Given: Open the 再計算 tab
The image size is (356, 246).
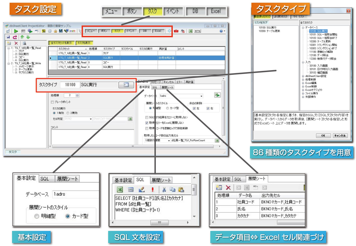Looking at the screenshot, I should (x=189, y=82).
